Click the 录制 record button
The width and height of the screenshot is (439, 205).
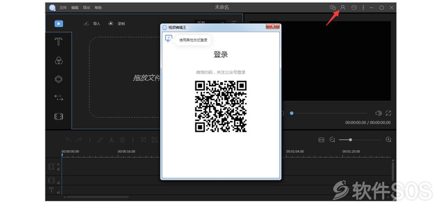coord(116,24)
